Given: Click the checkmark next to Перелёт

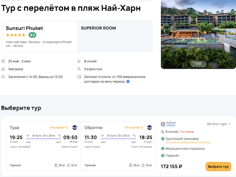Looking at the screenshot, I should coord(163,156).
